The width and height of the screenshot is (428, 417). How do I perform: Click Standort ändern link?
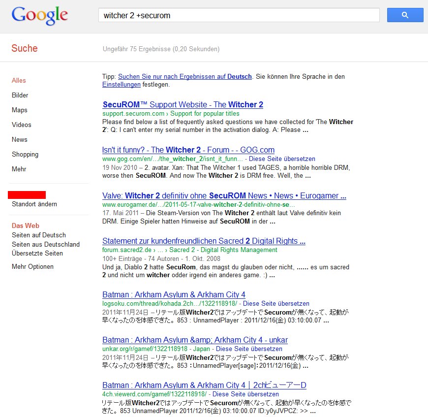pyautogui.click(x=34, y=204)
